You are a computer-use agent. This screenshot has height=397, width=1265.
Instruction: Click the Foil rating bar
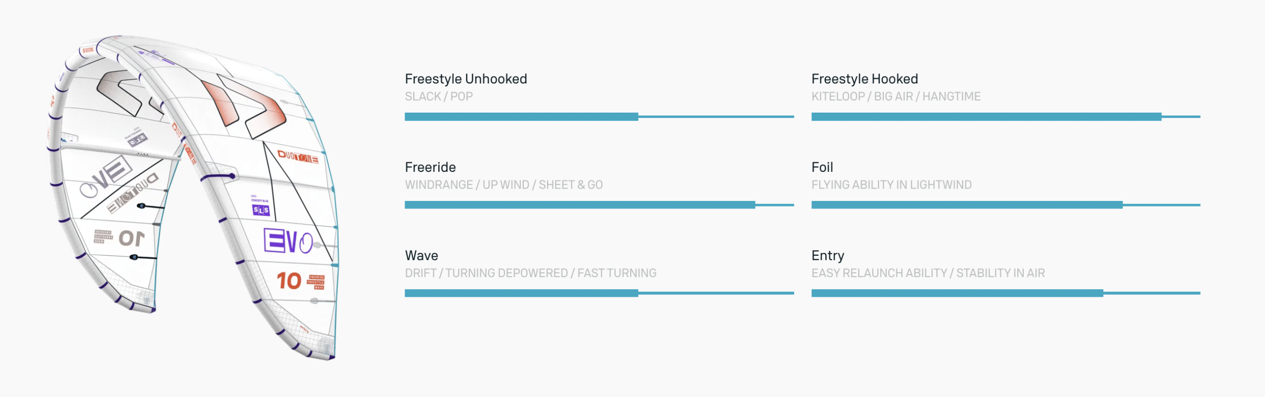point(1005,205)
